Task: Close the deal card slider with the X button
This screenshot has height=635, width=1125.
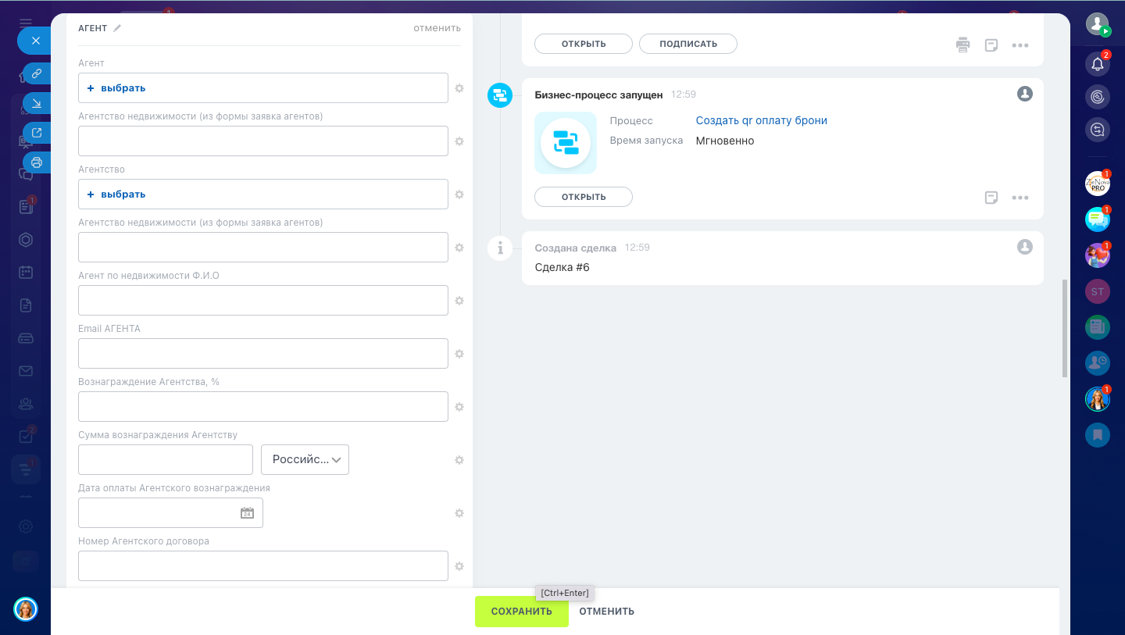Action: point(35,41)
